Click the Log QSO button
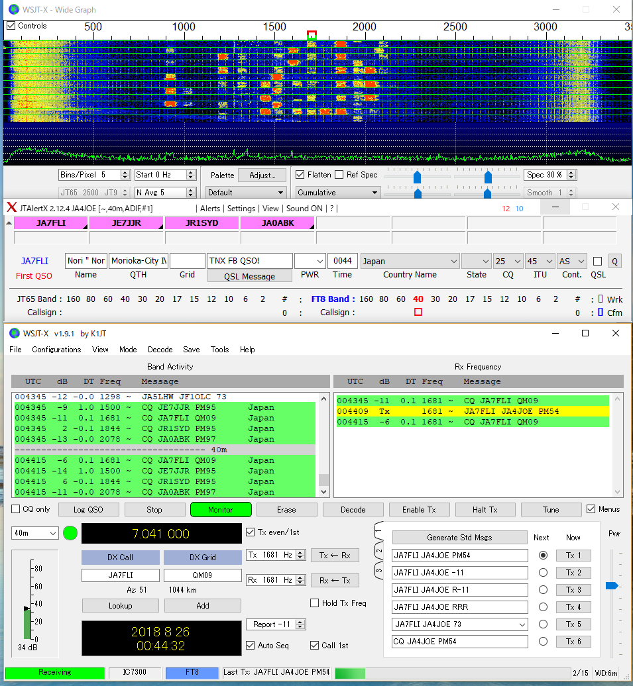The width and height of the screenshot is (633, 686). point(89,510)
